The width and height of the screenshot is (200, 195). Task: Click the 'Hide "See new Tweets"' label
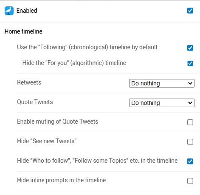(x=47, y=141)
